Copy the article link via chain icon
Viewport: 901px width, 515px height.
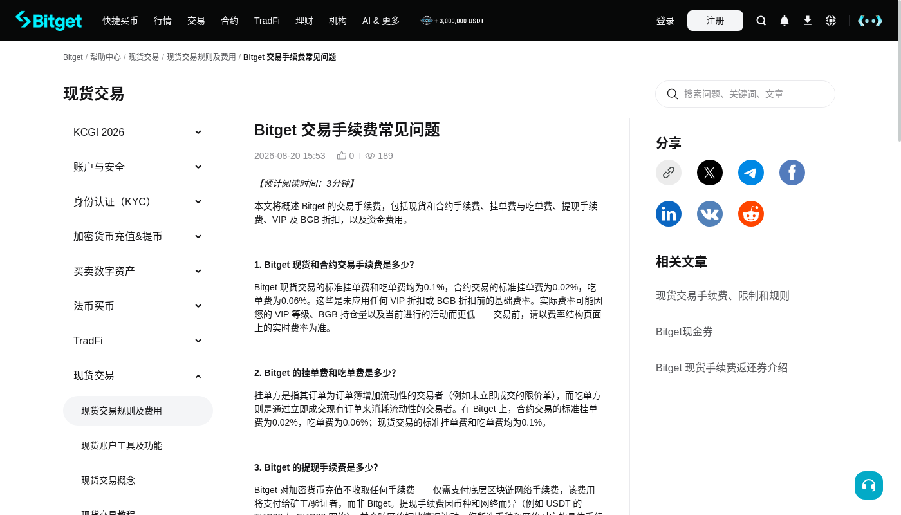coord(669,173)
